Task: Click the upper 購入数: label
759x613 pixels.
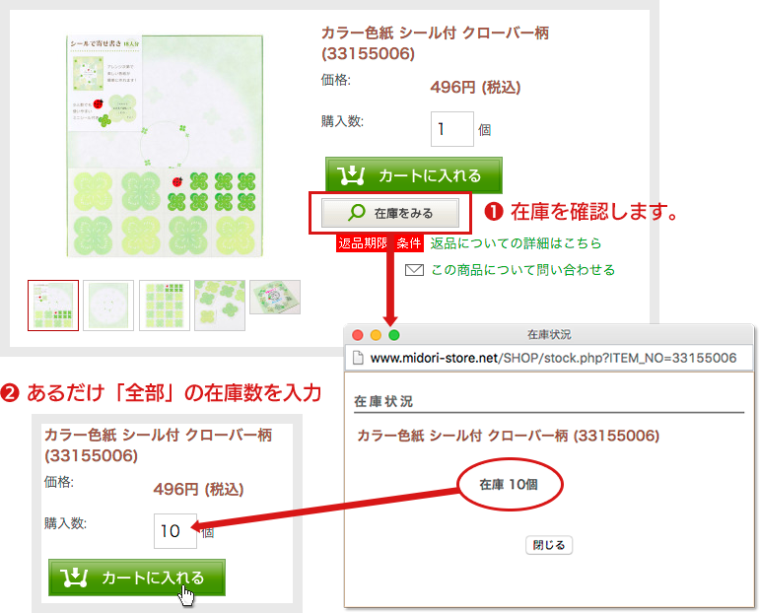Action: 342,121
